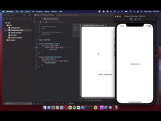
Task: Expand the Preview Content folder
Action: click(7, 38)
